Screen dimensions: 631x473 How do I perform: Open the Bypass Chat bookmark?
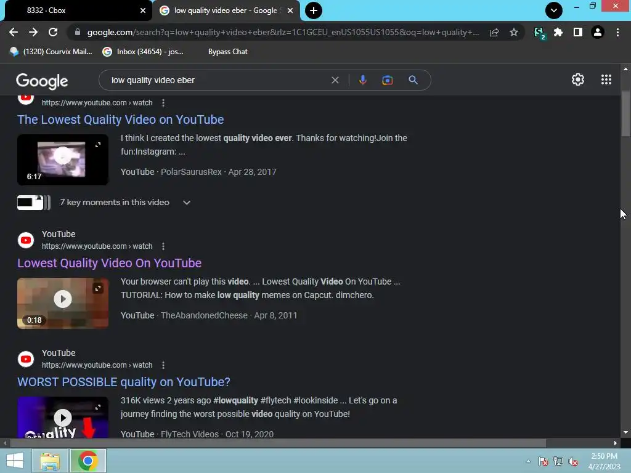coord(228,52)
